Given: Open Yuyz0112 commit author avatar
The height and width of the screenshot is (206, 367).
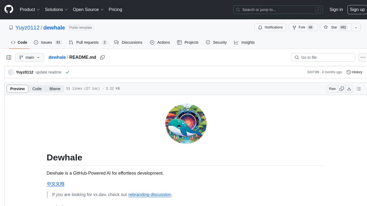Looking at the screenshot, I should pyautogui.click(x=11, y=72).
